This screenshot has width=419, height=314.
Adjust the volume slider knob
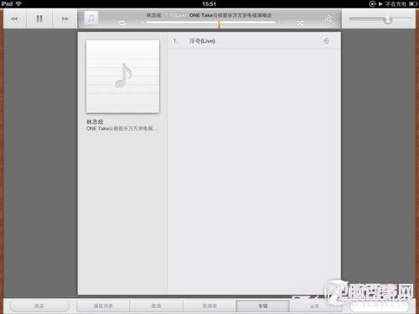(x=387, y=19)
